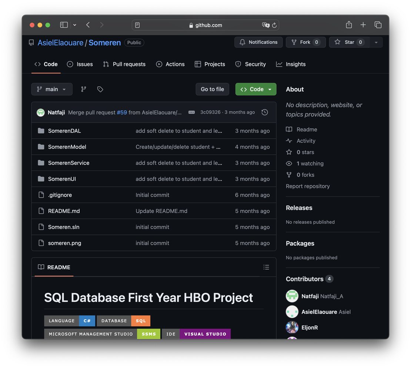The image size is (411, 368).
Task: Open the commit history clock icon
Action: point(264,112)
